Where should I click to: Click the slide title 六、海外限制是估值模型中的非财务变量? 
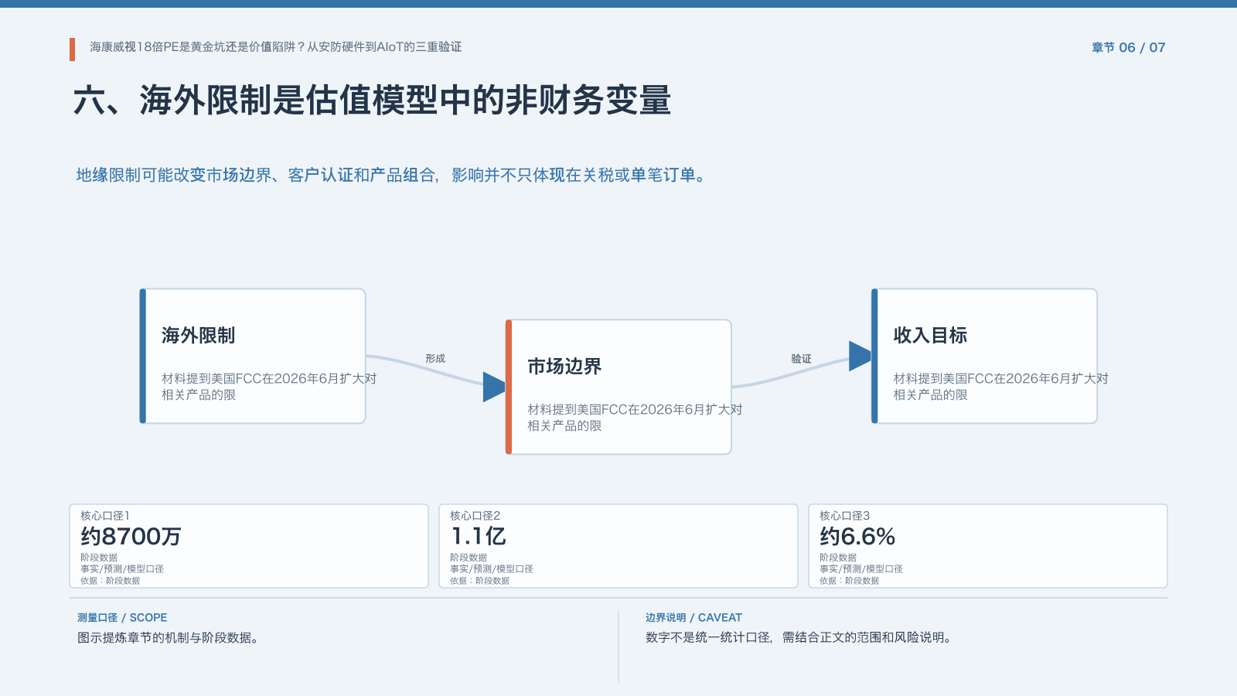click(372, 101)
